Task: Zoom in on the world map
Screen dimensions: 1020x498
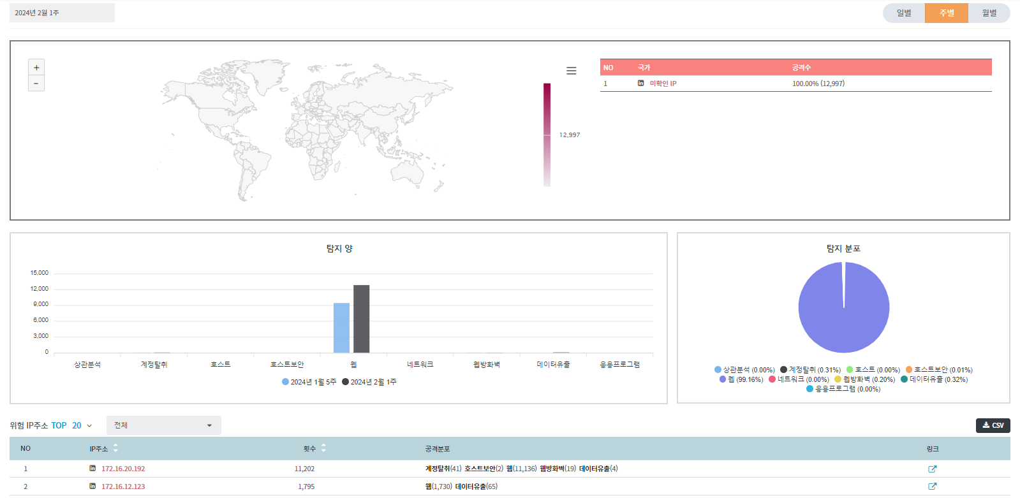Action: tap(36, 68)
